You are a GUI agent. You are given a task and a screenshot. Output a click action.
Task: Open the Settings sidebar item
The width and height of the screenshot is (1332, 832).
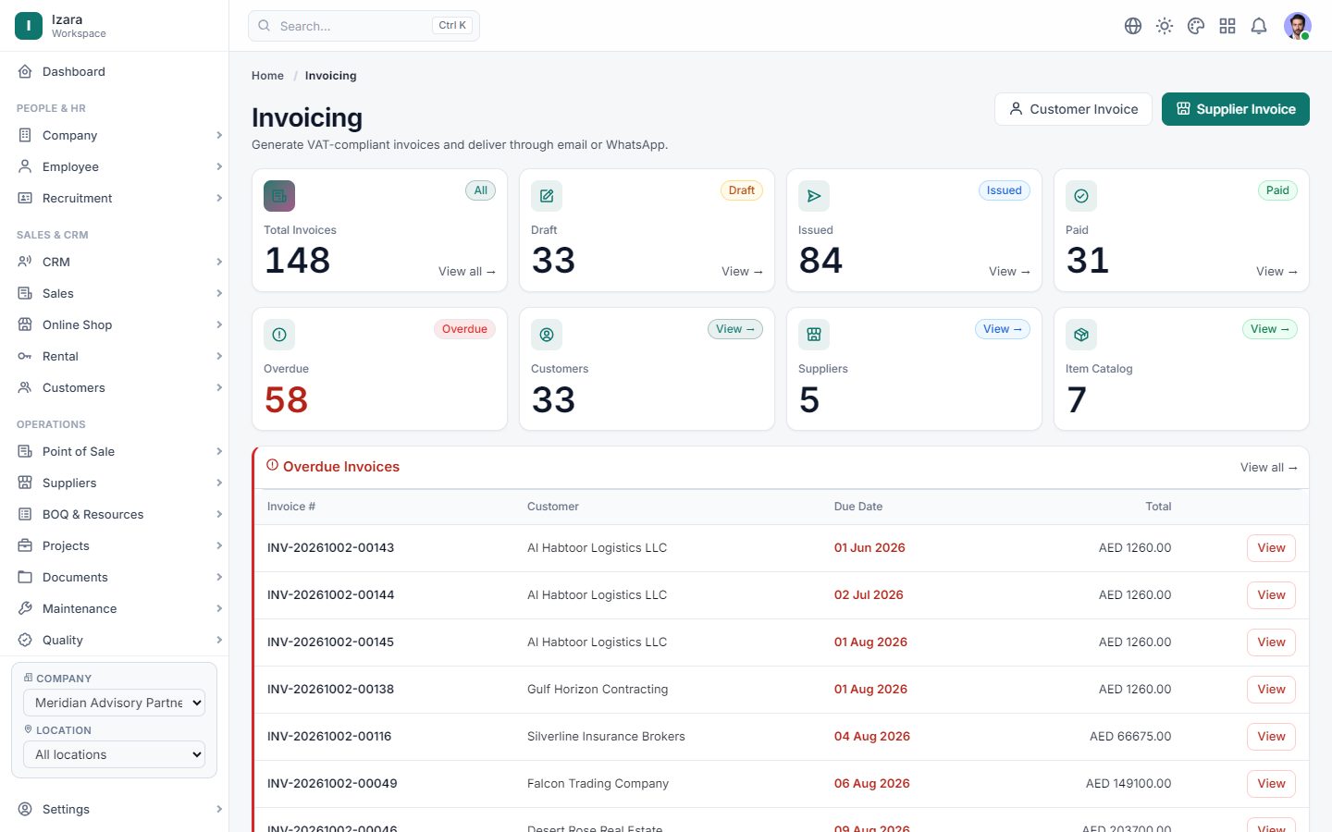[115, 809]
